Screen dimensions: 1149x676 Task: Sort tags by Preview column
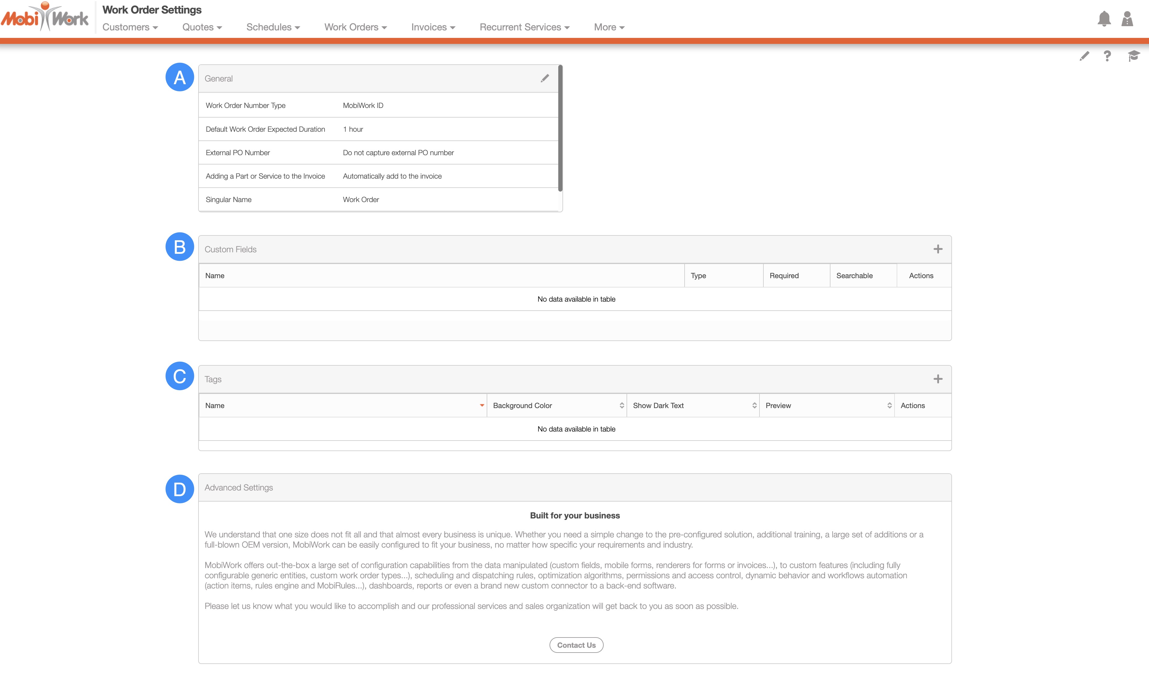coord(826,405)
